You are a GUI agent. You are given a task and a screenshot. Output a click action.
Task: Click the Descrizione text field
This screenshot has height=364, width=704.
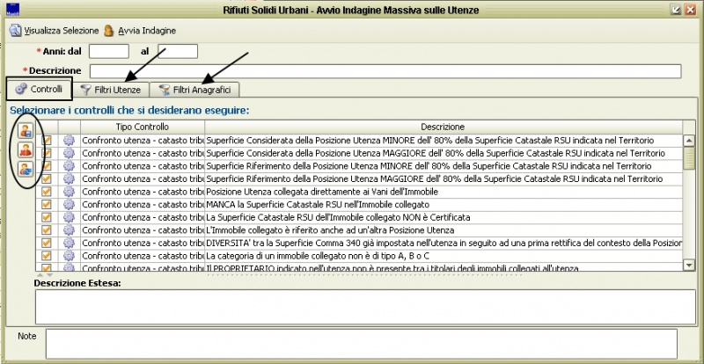coord(385,71)
